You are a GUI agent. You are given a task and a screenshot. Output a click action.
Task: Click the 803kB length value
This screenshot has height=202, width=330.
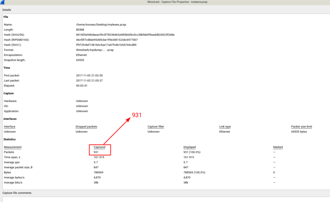pyautogui.click(x=80, y=30)
